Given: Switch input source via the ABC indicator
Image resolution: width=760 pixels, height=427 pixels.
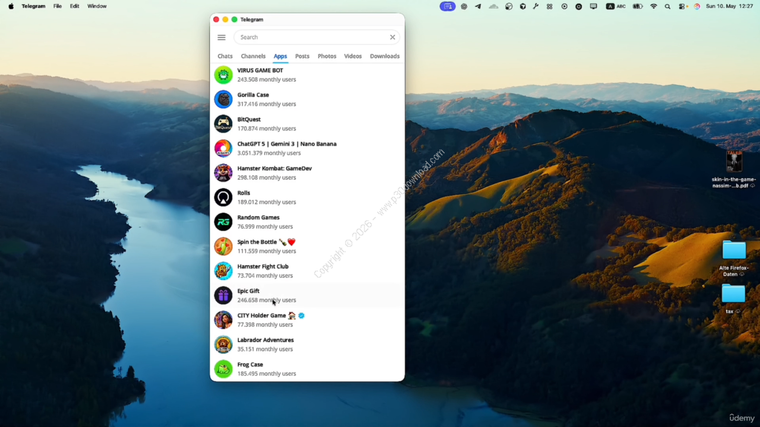Looking at the screenshot, I should [x=616, y=7].
